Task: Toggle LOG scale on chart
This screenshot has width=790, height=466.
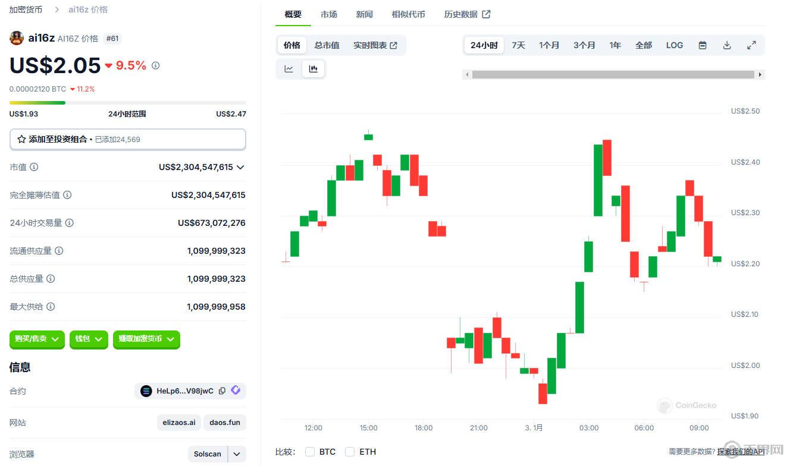Action: (674, 45)
